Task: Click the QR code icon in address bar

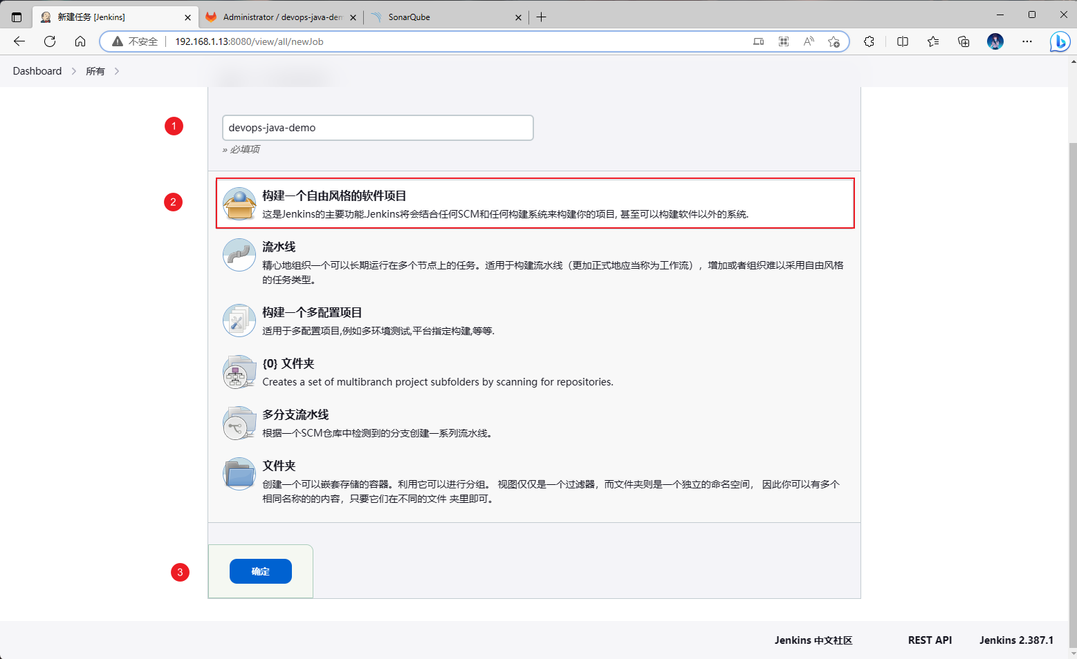Action: pos(784,41)
